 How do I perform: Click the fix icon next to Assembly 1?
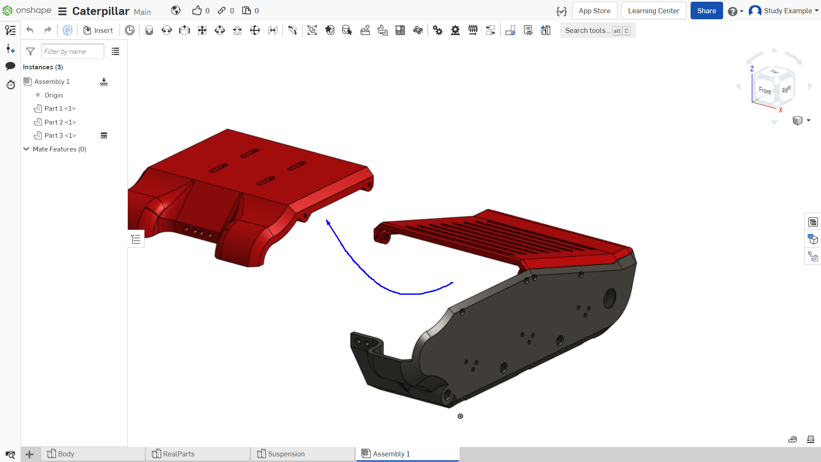coord(104,82)
